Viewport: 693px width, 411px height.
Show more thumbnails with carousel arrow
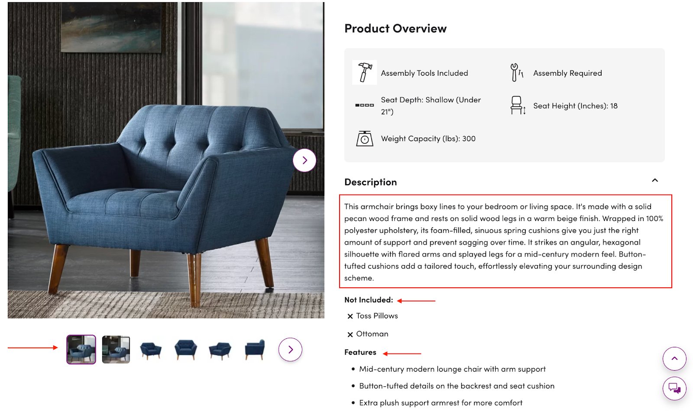pyautogui.click(x=290, y=350)
